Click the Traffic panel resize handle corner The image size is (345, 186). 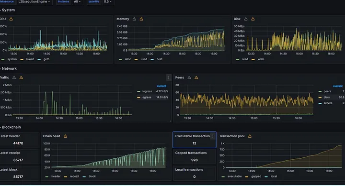[170, 121]
